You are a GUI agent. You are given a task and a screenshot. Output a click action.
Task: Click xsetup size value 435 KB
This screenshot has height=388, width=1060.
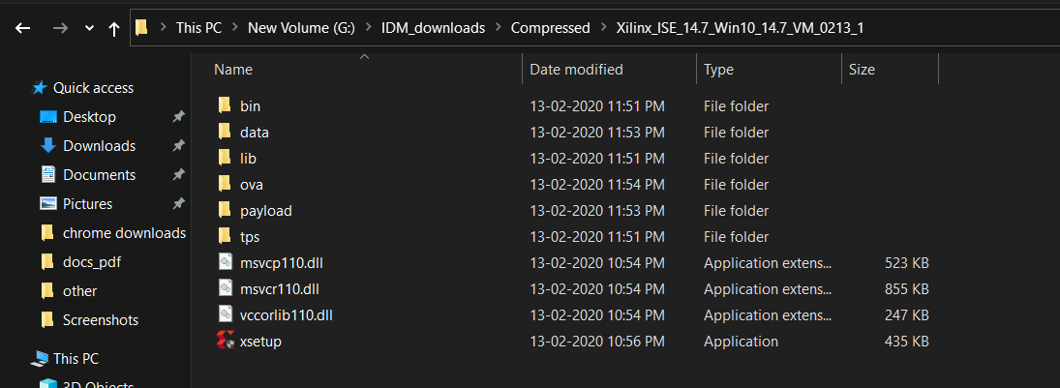click(906, 342)
